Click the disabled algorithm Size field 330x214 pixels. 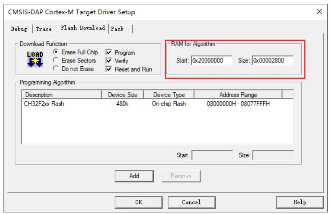[273, 155]
